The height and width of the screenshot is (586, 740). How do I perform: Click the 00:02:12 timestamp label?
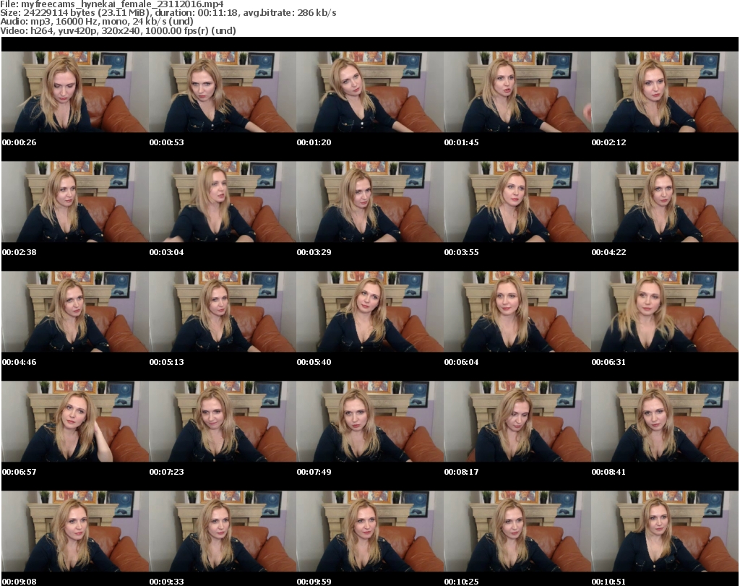coord(608,142)
